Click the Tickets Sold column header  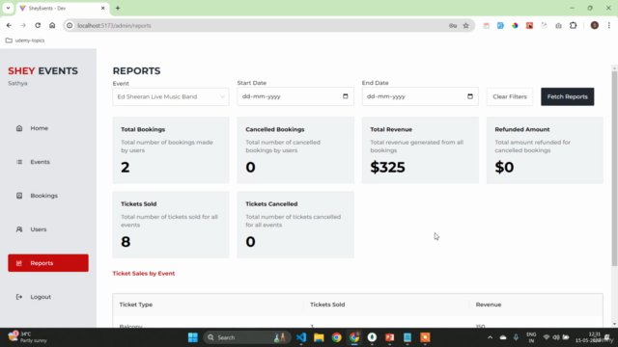327,305
